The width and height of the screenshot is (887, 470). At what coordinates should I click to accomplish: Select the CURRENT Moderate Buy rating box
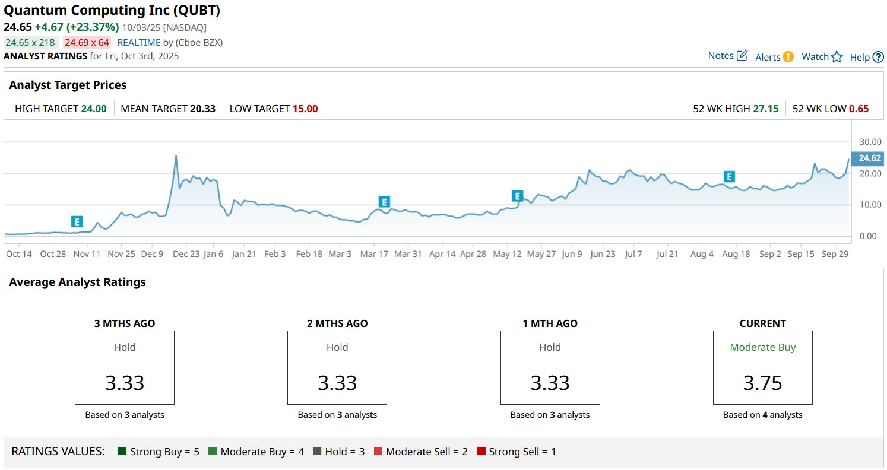click(763, 367)
